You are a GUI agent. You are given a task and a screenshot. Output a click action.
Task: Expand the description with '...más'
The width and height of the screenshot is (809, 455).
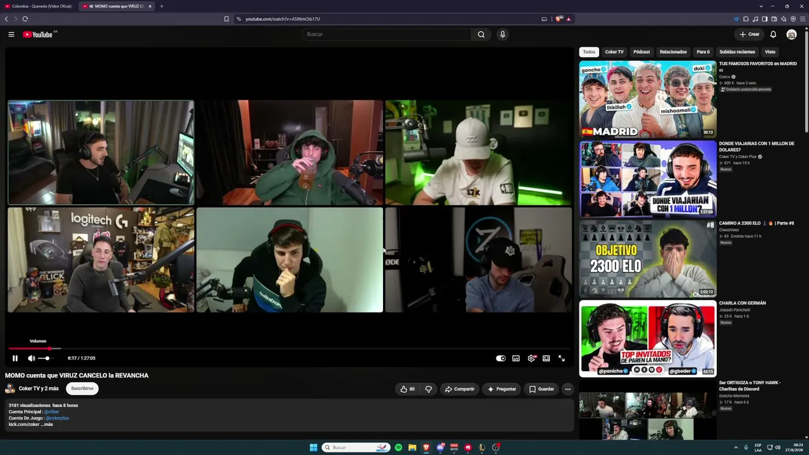coord(47,425)
